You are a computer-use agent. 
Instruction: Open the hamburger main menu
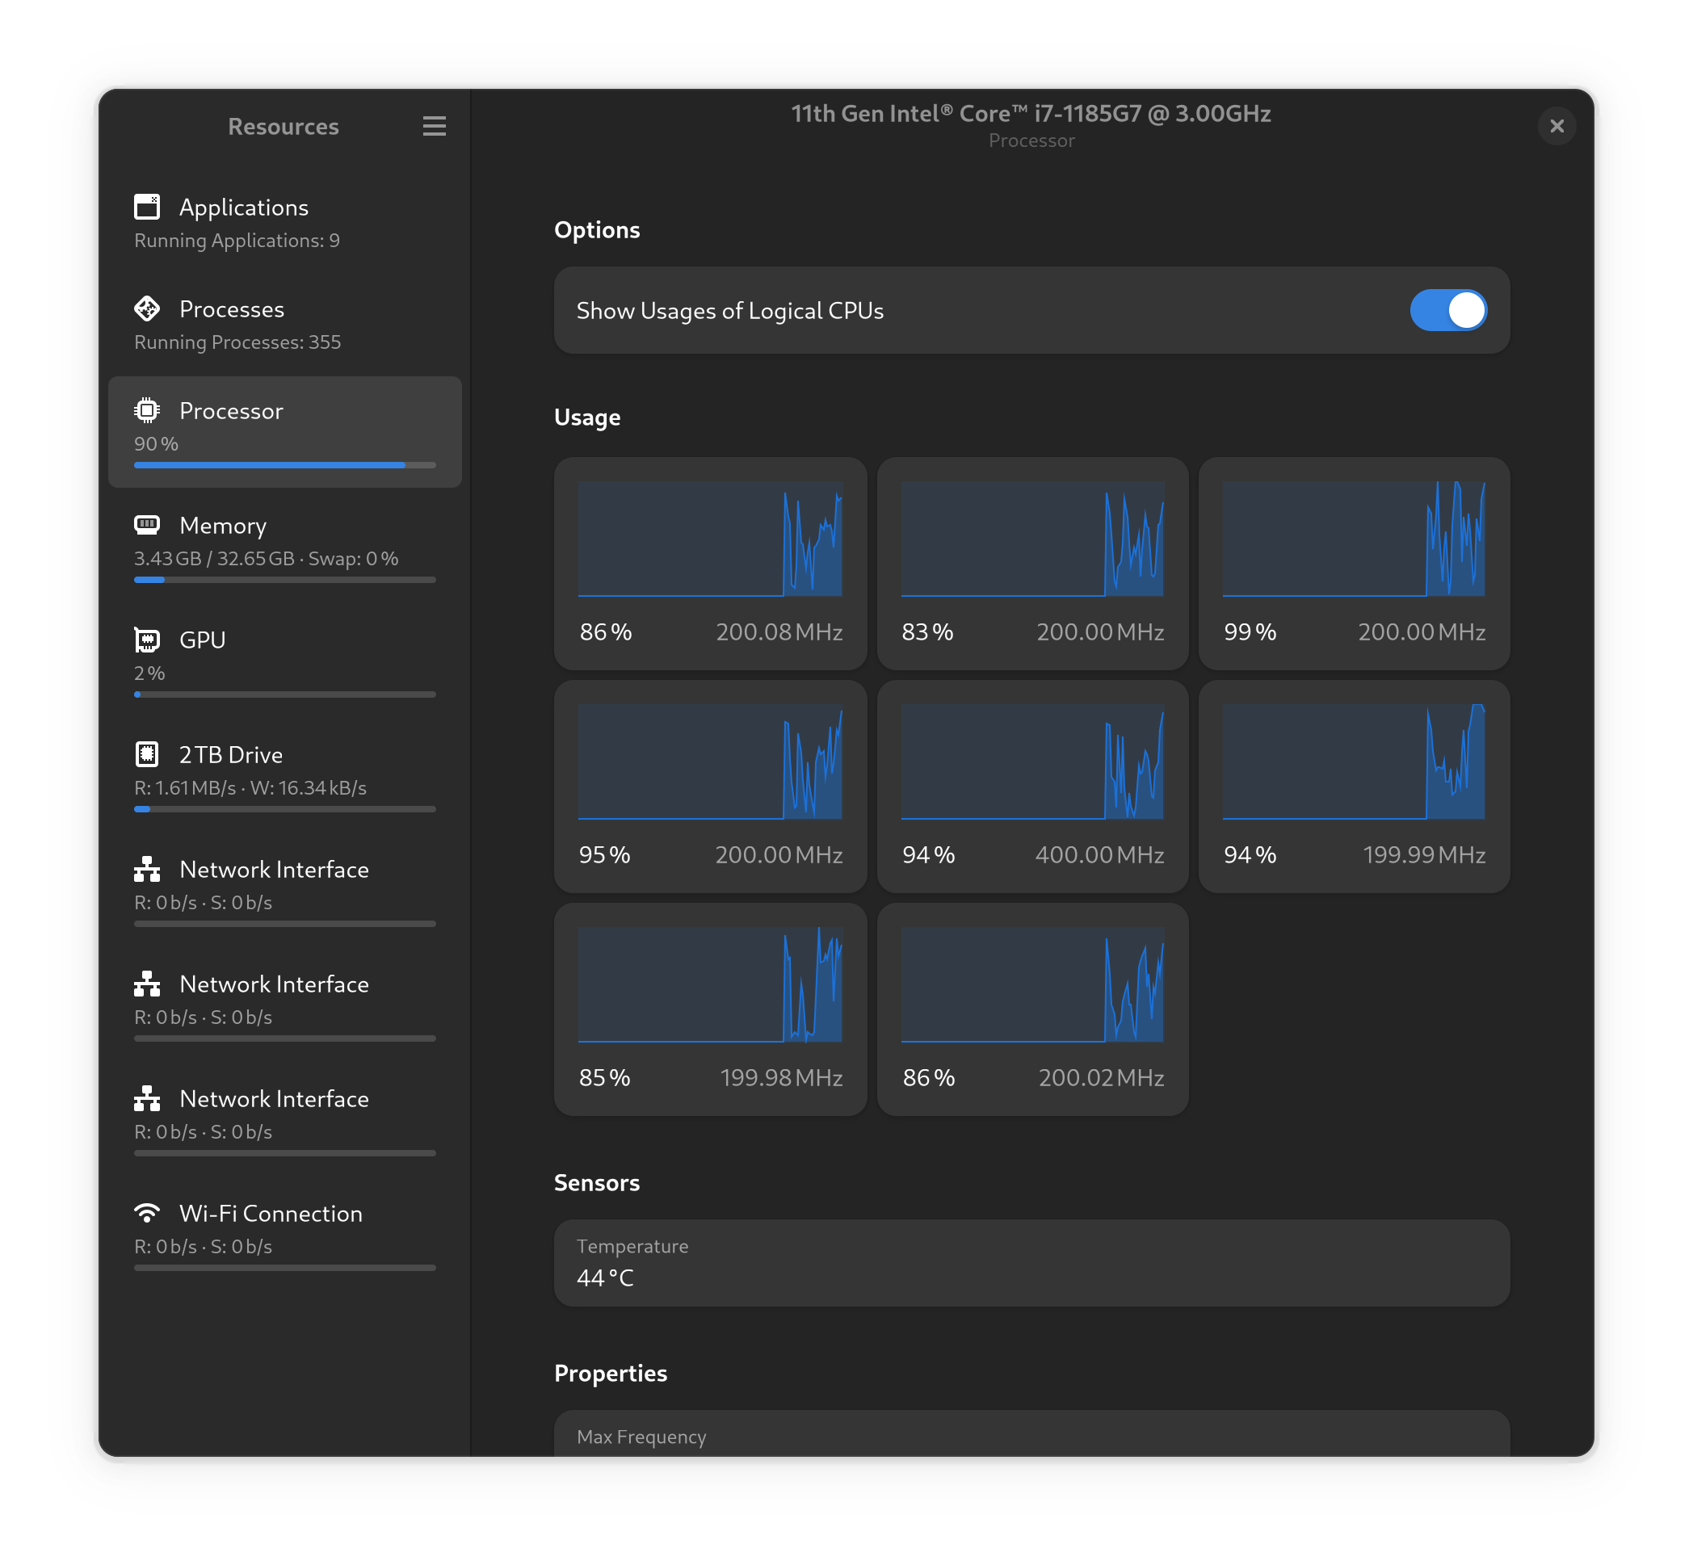pos(434,126)
